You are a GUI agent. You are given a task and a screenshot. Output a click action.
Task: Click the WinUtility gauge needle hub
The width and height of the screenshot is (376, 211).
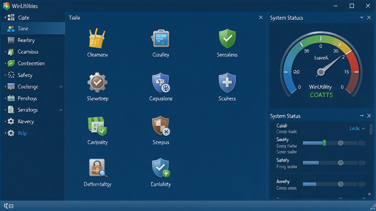(321, 72)
